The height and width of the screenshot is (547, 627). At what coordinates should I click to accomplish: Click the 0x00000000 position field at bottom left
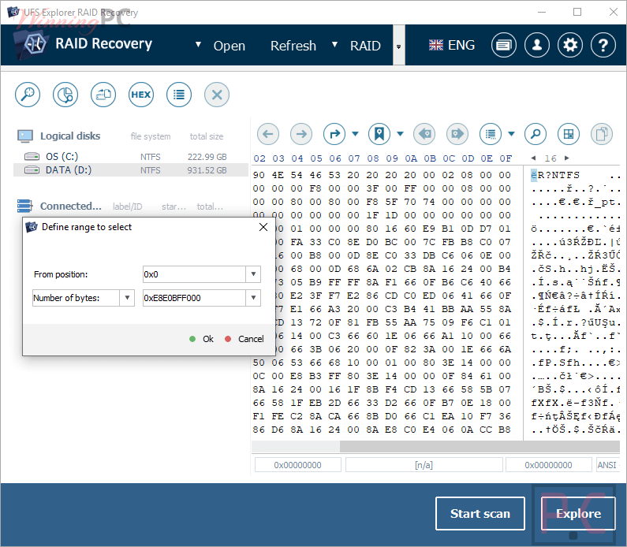297,465
